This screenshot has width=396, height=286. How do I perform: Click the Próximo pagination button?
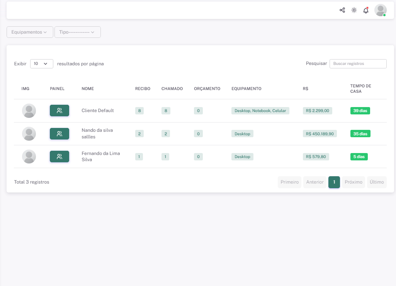pos(354,182)
